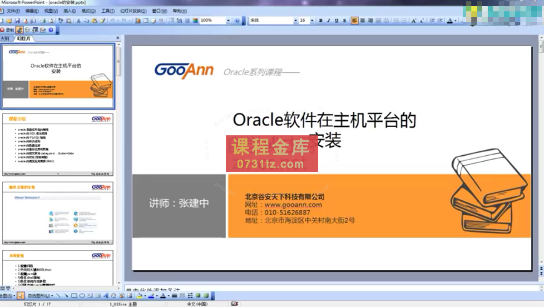The image size is (544, 307).
Task: Click the Print icon in standard toolbar
Action: point(43,21)
